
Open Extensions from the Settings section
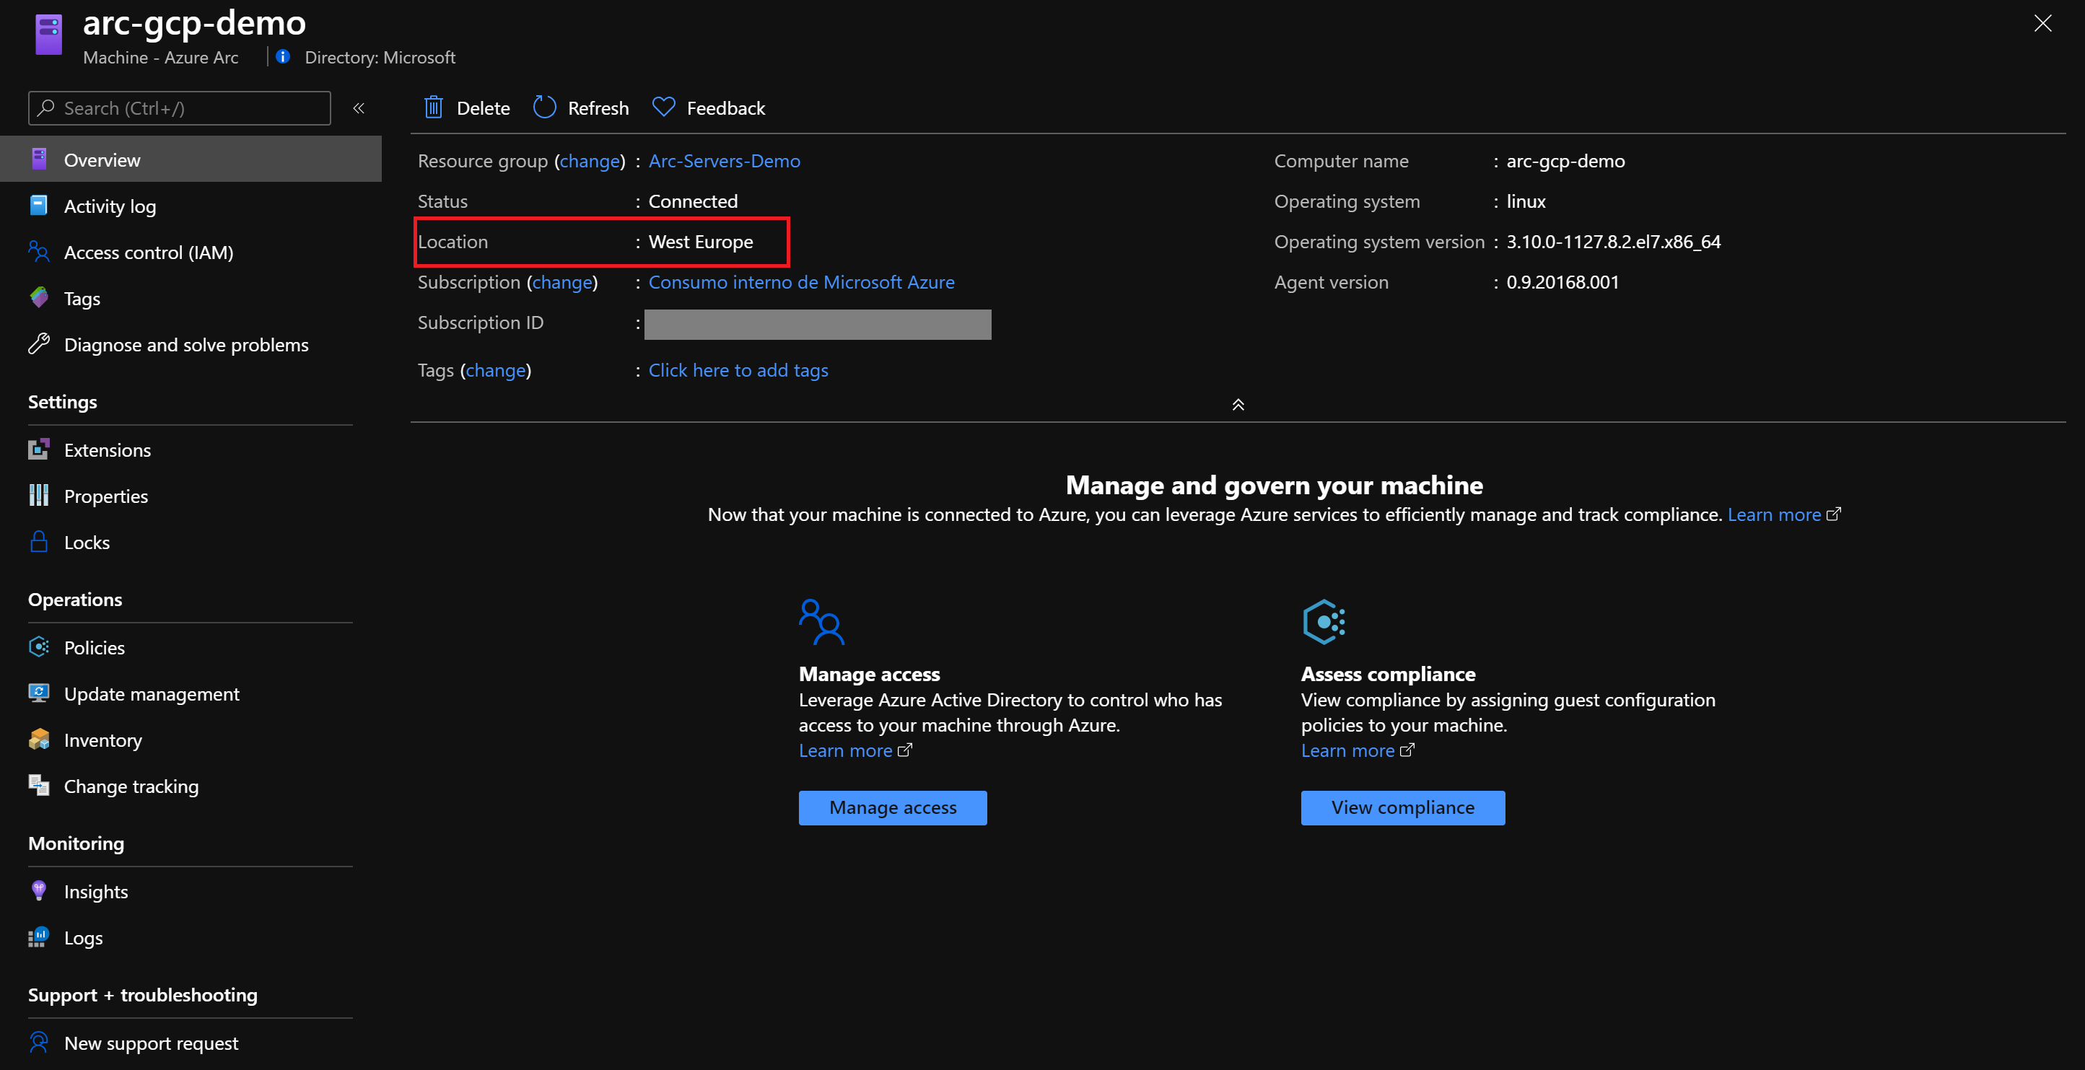107,450
